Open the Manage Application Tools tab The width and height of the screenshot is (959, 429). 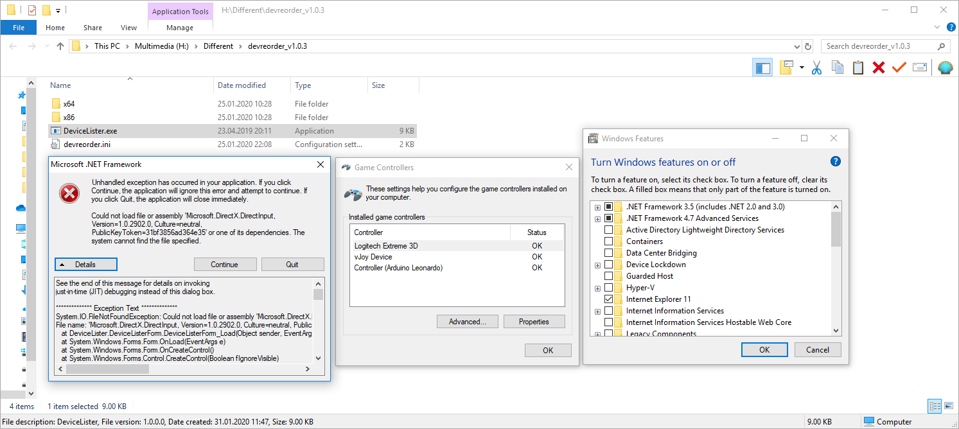pos(180,28)
